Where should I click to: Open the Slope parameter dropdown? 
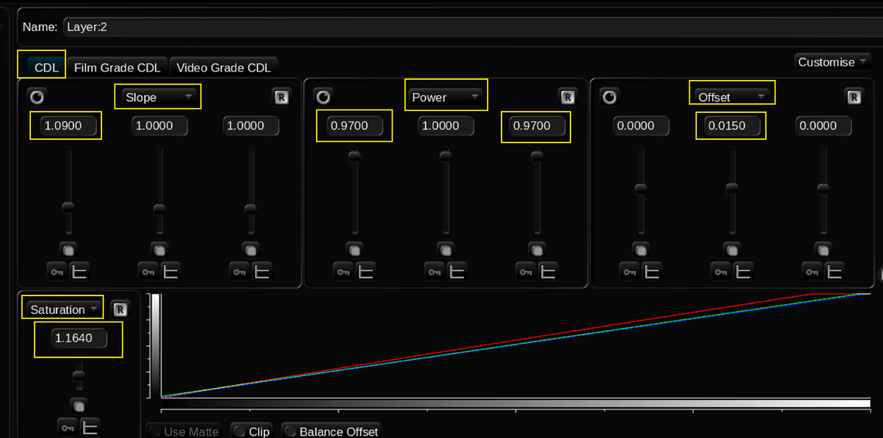point(158,97)
